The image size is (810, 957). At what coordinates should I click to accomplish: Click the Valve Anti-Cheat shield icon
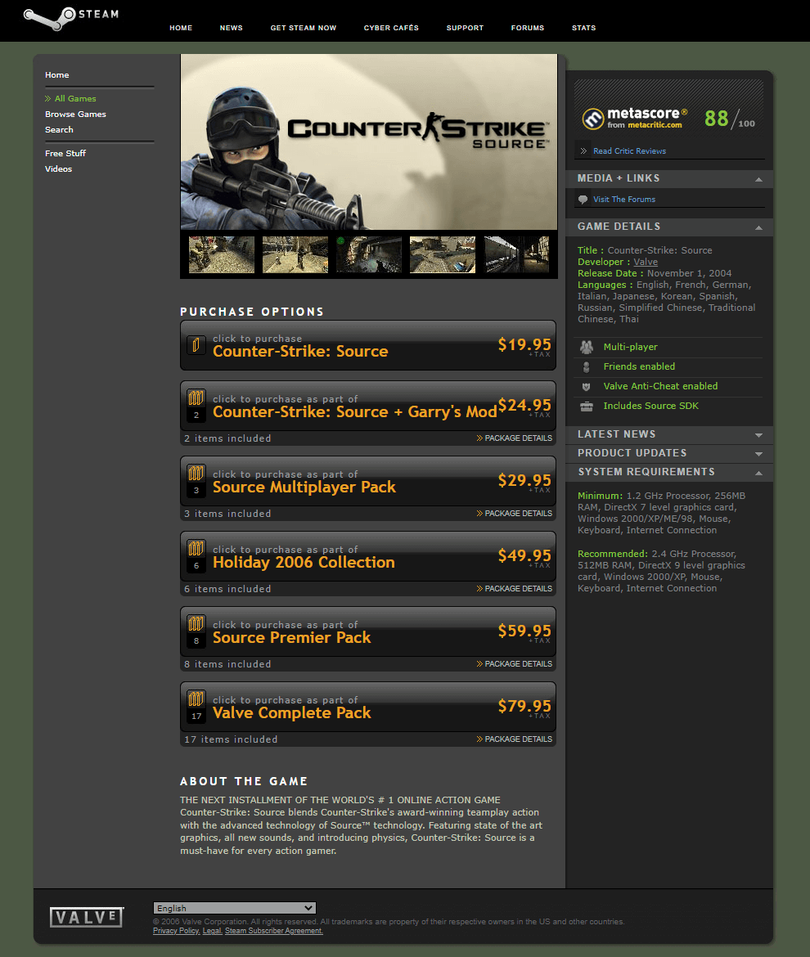tap(586, 387)
